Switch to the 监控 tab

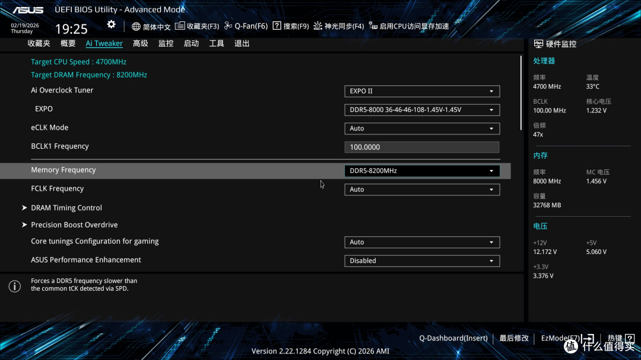click(166, 43)
